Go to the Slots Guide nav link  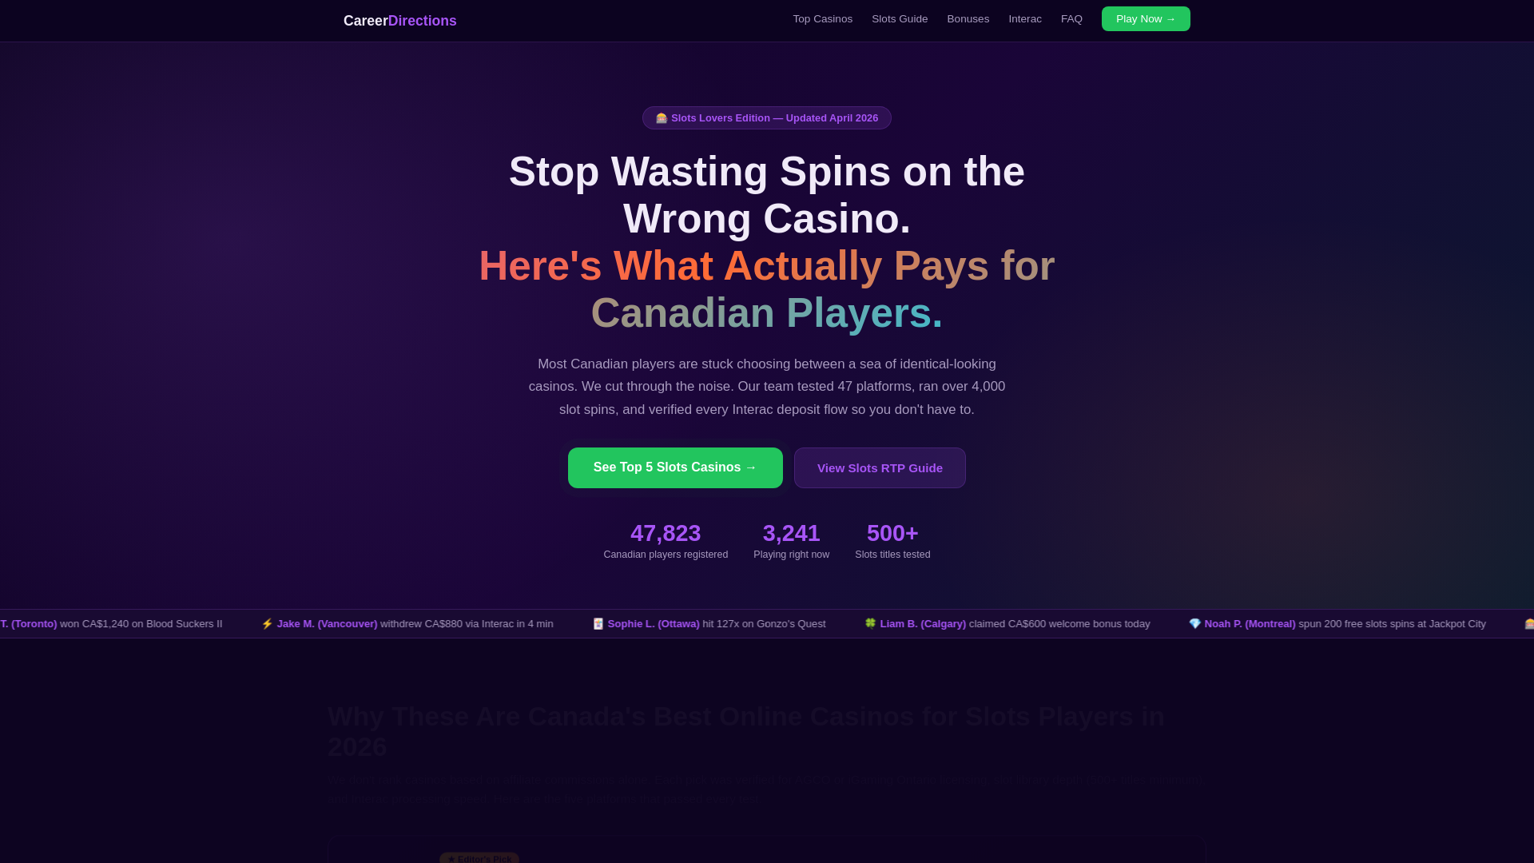[900, 19]
